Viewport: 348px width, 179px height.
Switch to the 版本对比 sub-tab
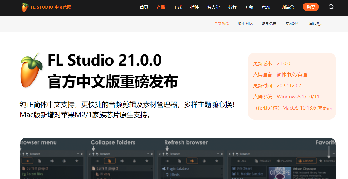(x=245, y=24)
